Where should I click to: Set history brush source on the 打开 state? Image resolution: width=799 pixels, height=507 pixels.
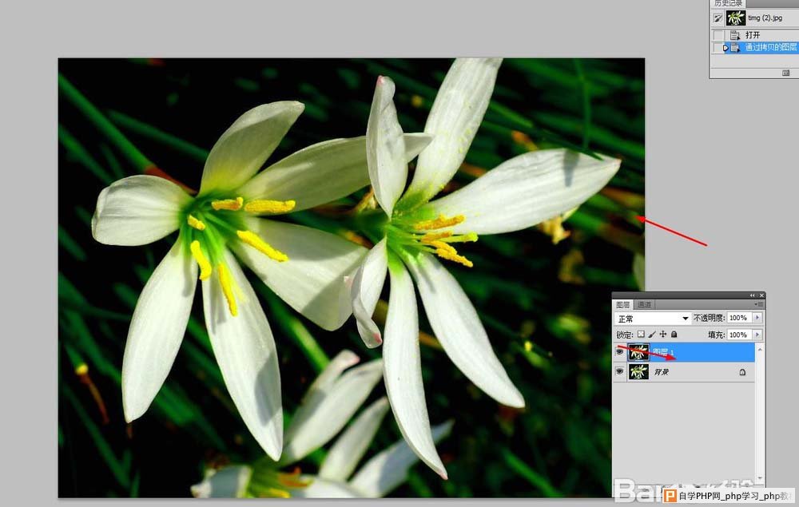pyautogui.click(x=718, y=35)
